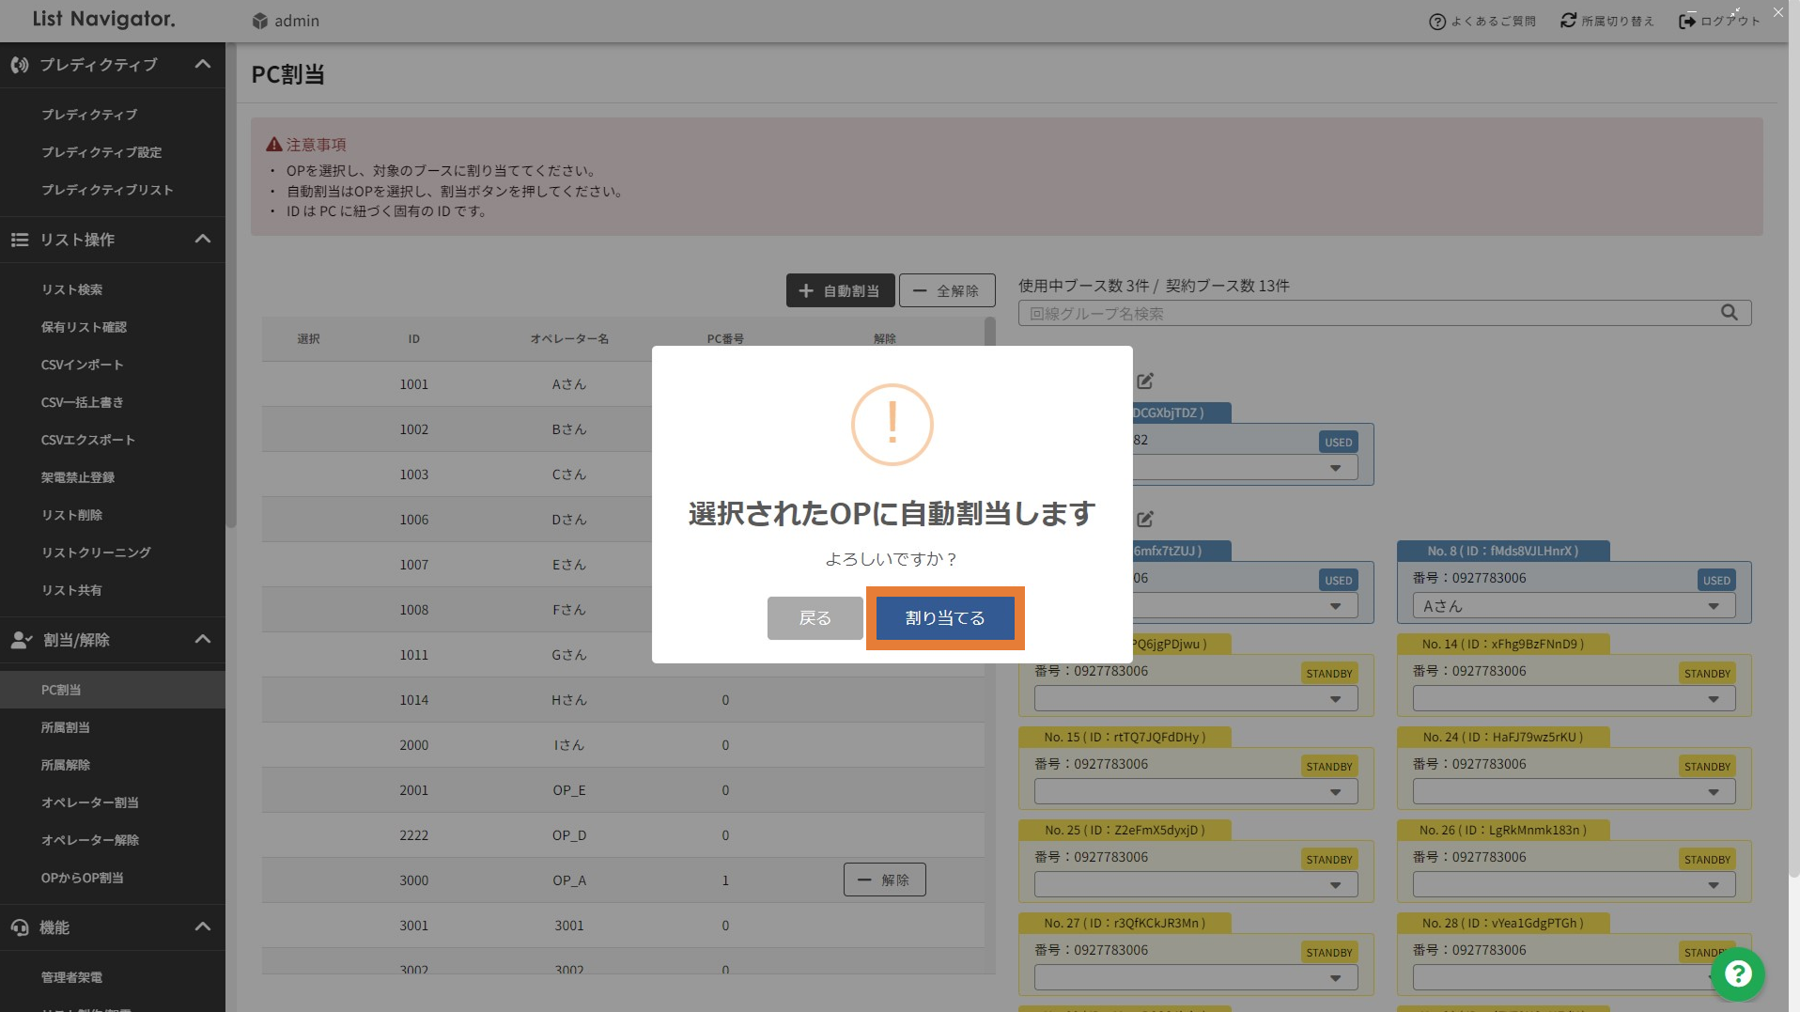Collapse the リスト操作 sidebar section
Viewport: 1800px width, 1012px height.
coord(202,240)
